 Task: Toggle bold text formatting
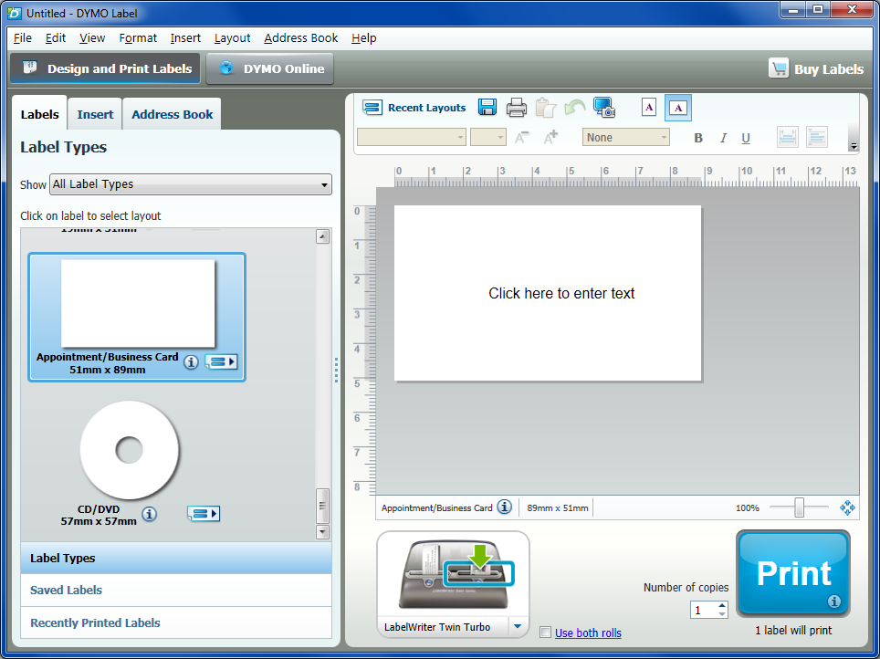[x=697, y=137]
